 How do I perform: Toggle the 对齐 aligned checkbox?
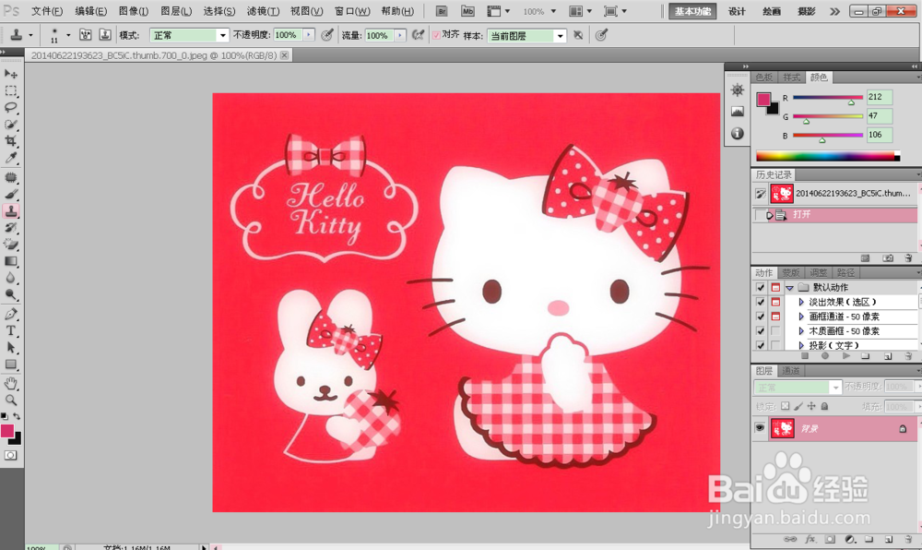pyautogui.click(x=436, y=35)
